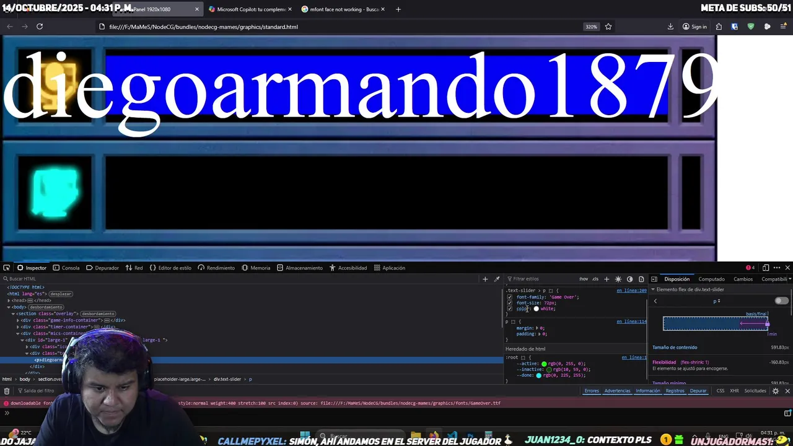
Task: Toggle the three-pane inspector sidebar icon
Action: (654, 279)
